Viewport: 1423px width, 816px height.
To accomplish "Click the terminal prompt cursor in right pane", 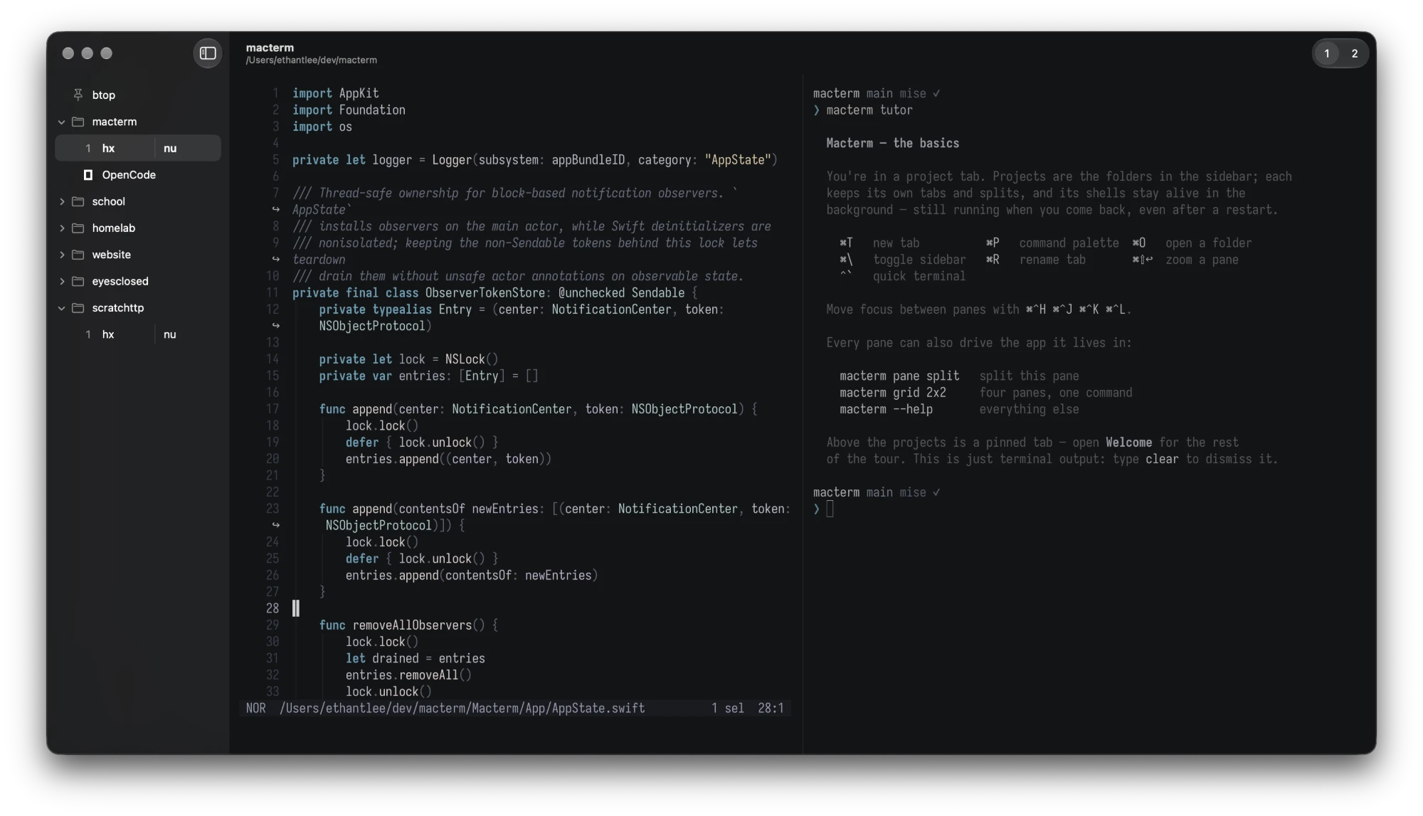I will 830,509.
